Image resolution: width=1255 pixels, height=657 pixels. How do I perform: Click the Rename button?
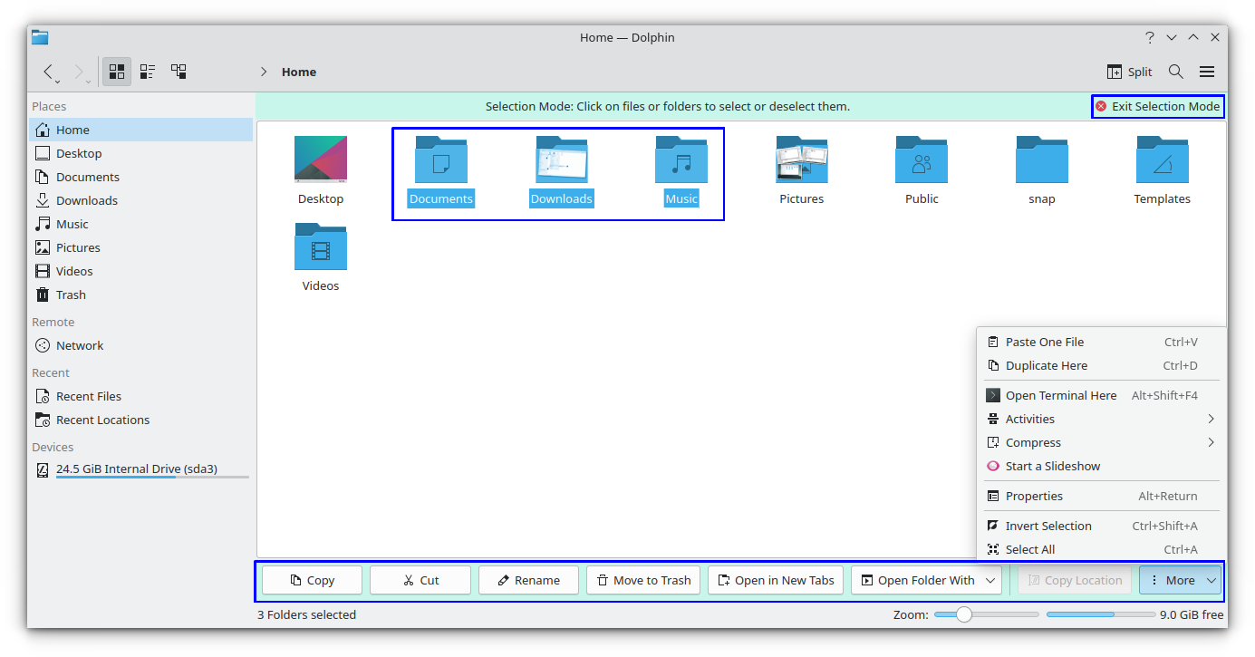(528, 580)
